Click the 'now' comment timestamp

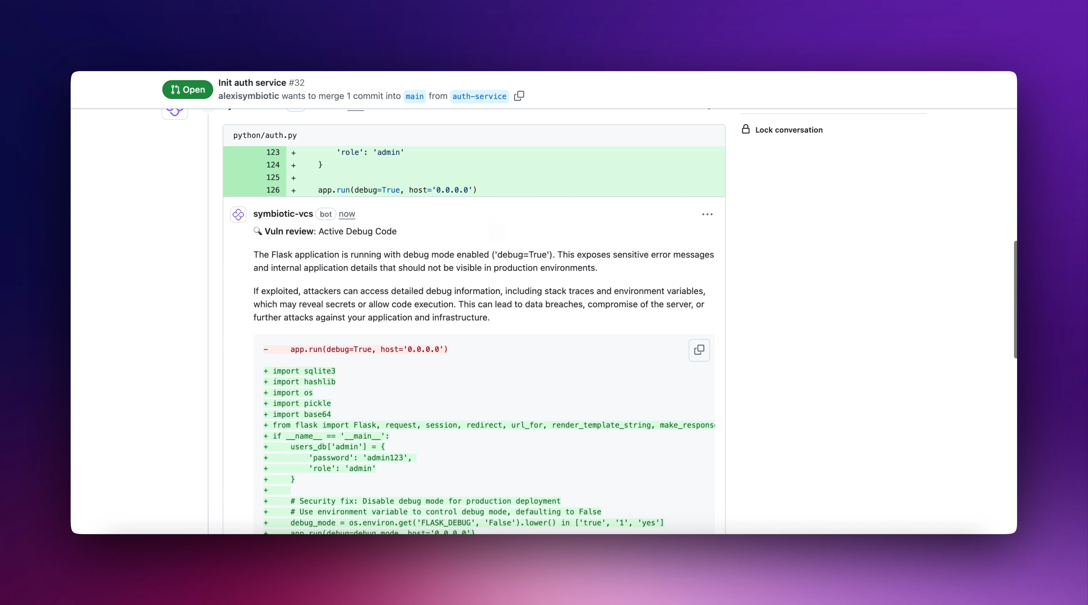click(x=347, y=214)
